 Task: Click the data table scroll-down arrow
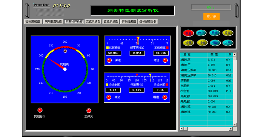point(235,125)
